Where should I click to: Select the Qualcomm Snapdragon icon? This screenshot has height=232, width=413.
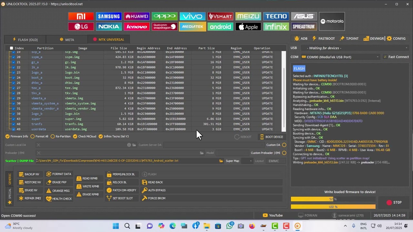(165, 27)
